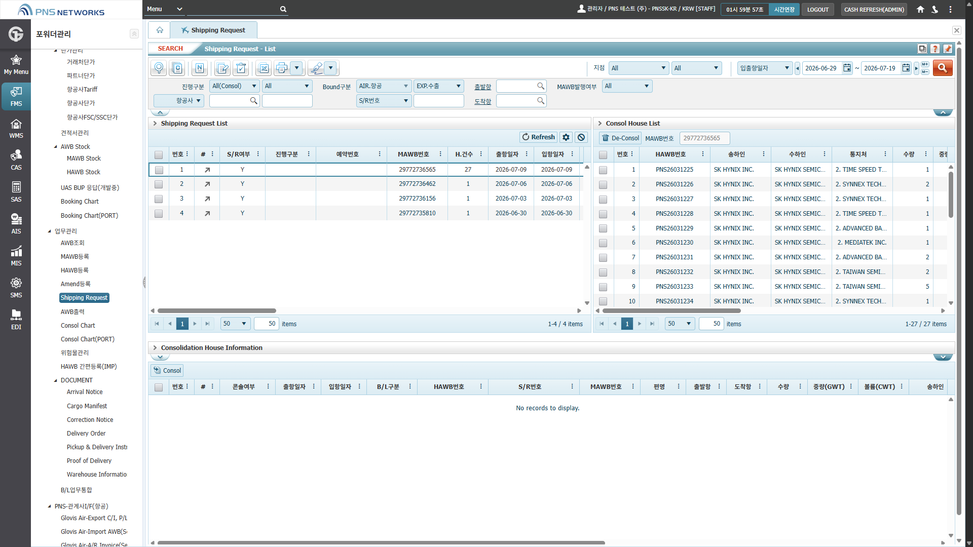
Task: Open the Menu dropdown in top bar
Action: pos(164,9)
